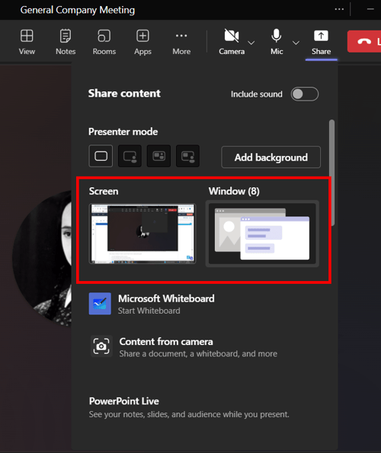Click the Microsoft Whiteboard icon
This screenshot has width=381, height=453.
pyautogui.click(x=100, y=304)
